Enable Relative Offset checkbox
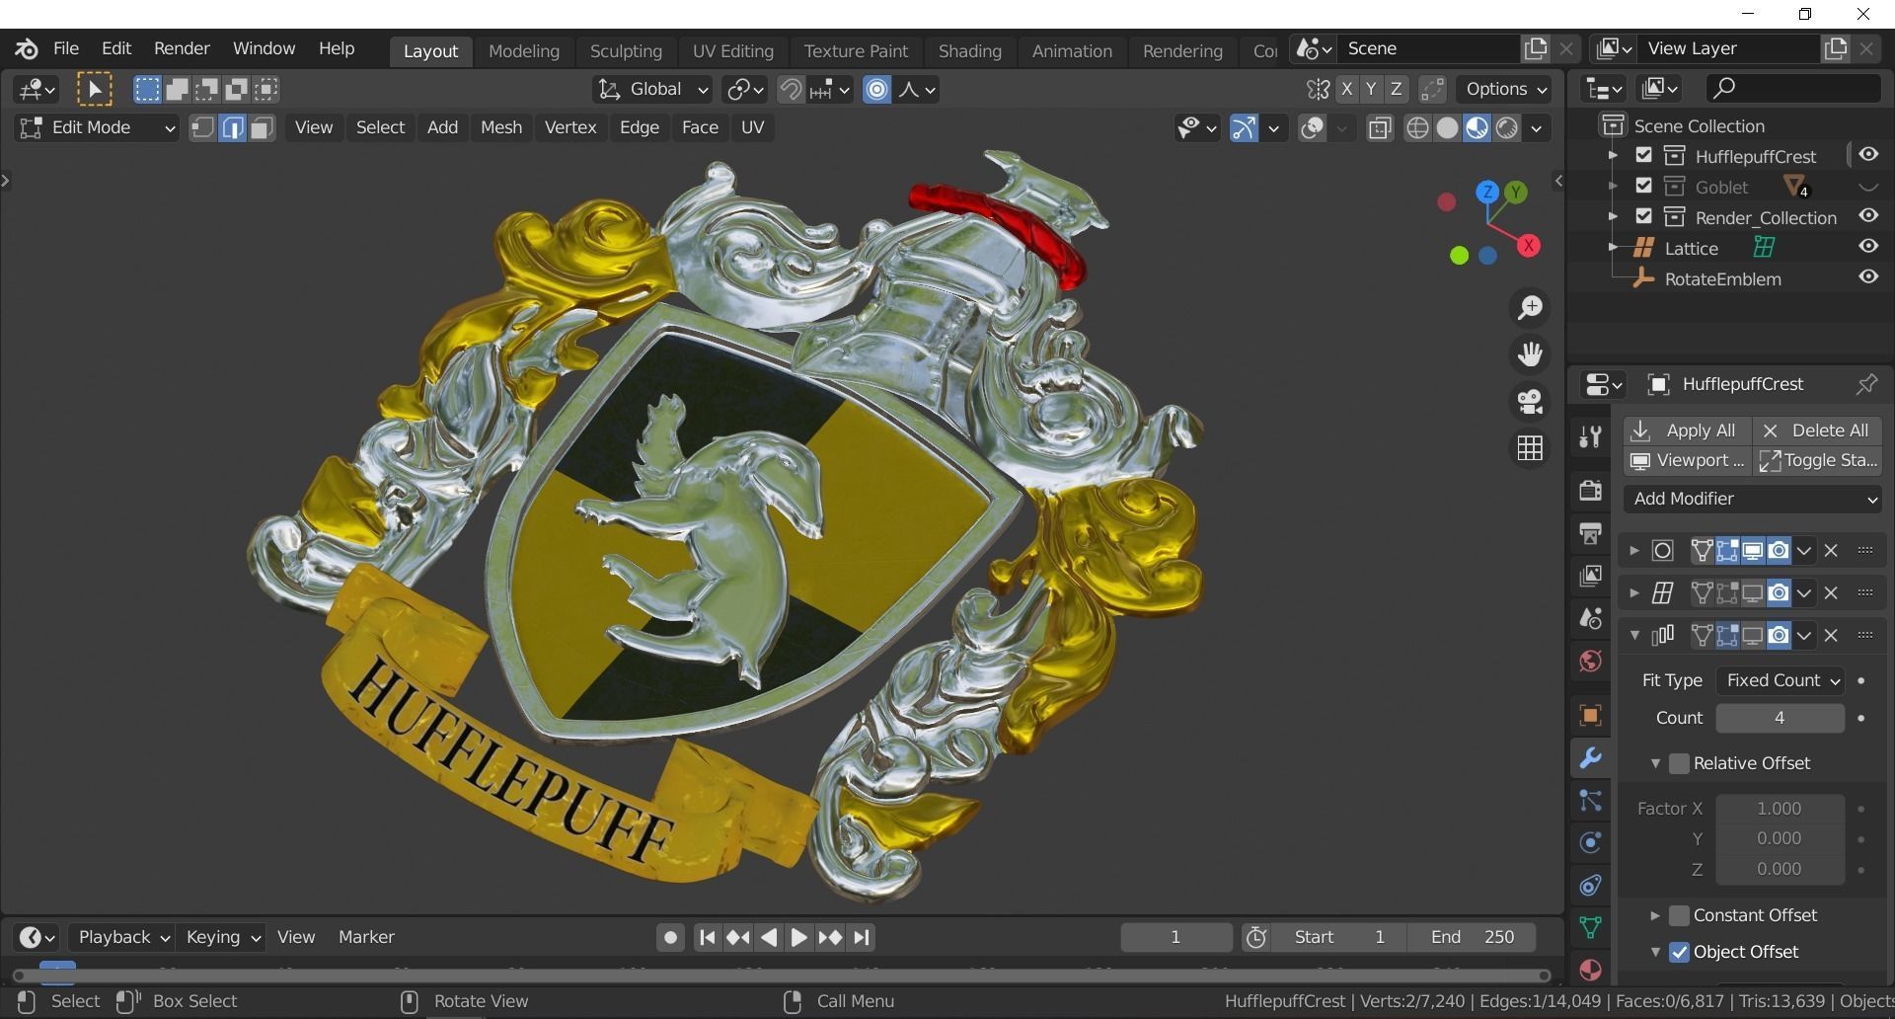The width and height of the screenshot is (1895, 1019). coord(1679,763)
